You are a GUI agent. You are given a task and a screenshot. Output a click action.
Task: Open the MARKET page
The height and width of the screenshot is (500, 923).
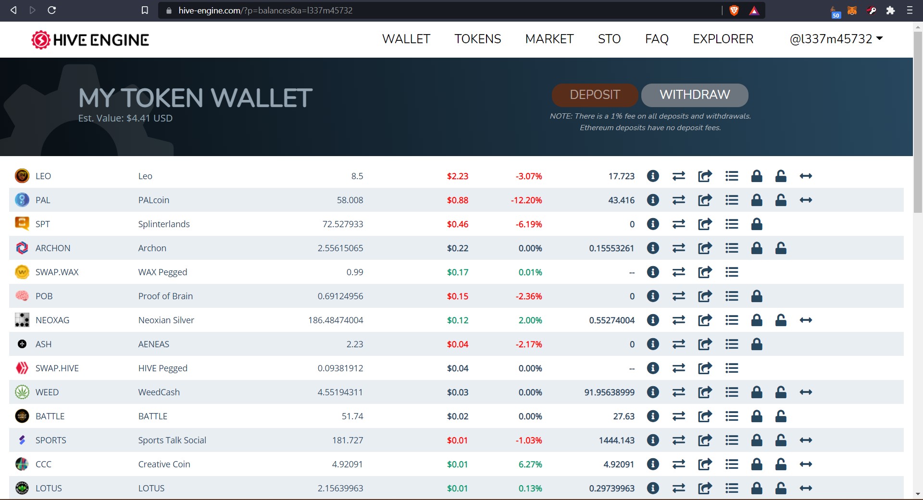[549, 39]
